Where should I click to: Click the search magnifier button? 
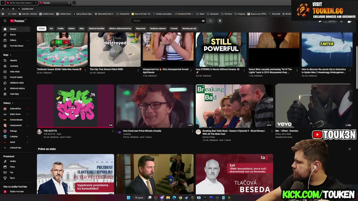tap(210, 21)
